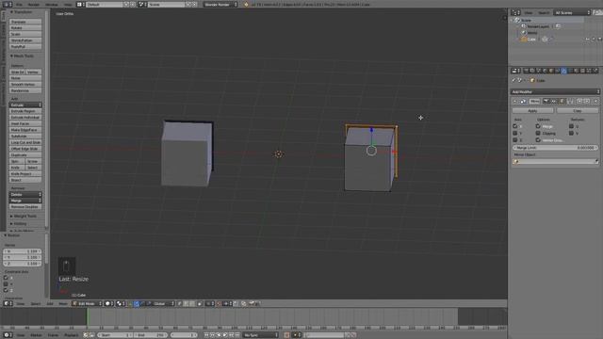The height and width of the screenshot is (339, 603).
Task: Enable the Y axis checkbox in the Mirror modifier
Action: [x=515, y=133]
